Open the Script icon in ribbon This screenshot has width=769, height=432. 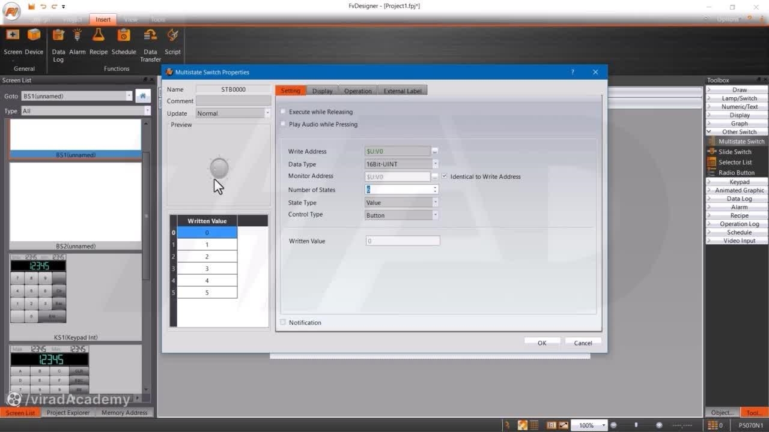[172, 36]
